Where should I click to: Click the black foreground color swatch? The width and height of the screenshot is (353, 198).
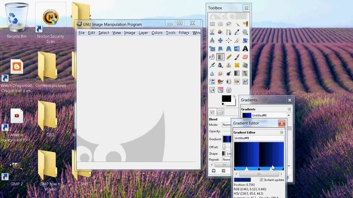click(226, 98)
